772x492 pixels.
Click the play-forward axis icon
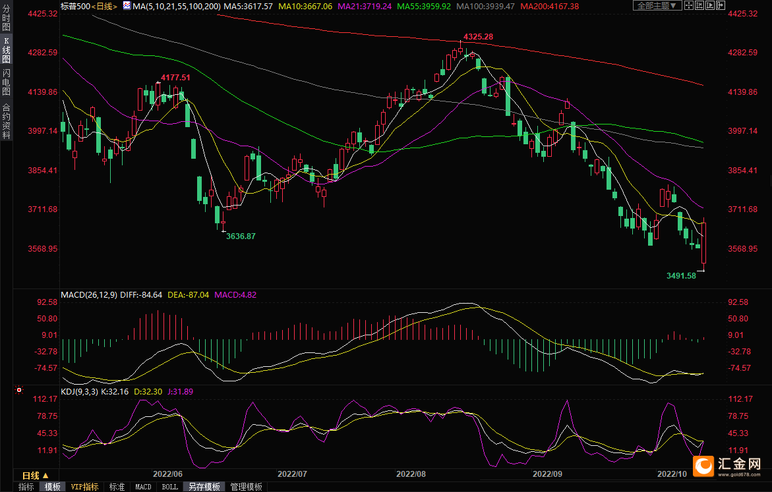(x=710, y=5)
